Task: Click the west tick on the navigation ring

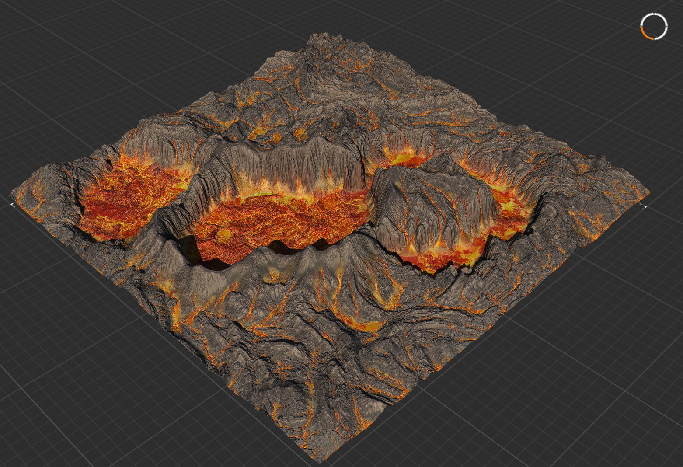Action: [641, 26]
